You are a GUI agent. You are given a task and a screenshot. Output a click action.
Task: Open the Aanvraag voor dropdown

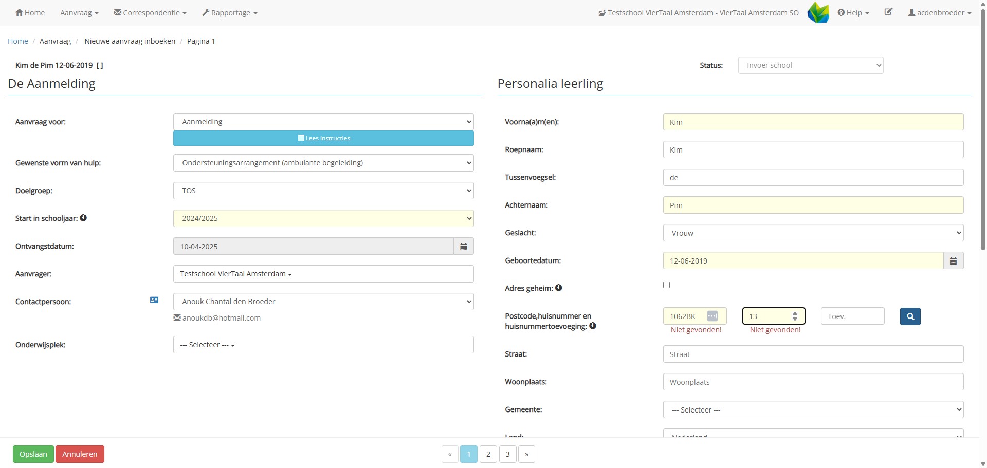(x=323, y=122)
